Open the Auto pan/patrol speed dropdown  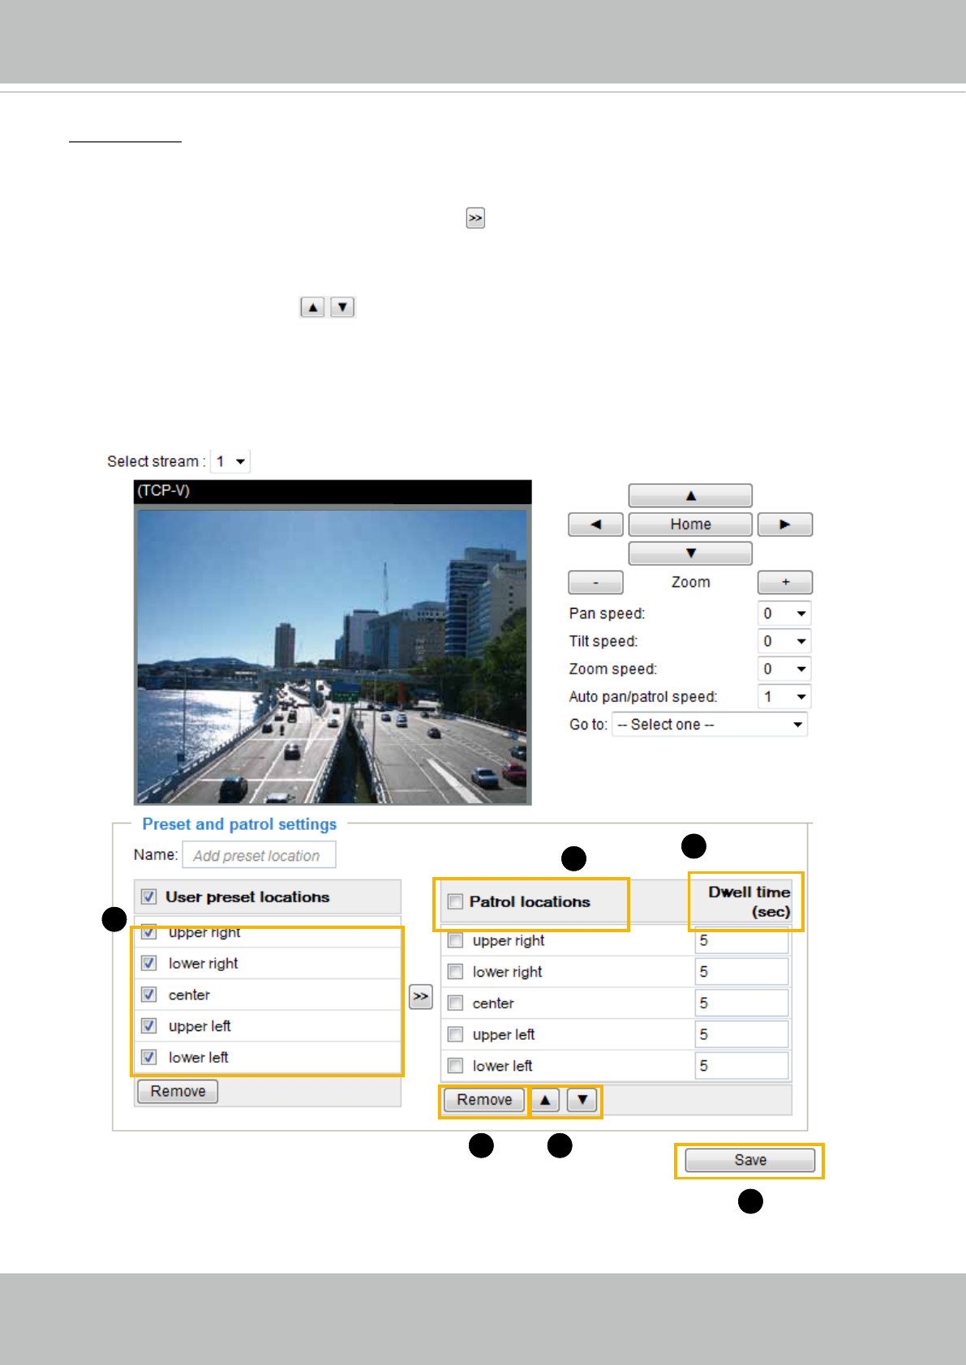click(784, 696)
